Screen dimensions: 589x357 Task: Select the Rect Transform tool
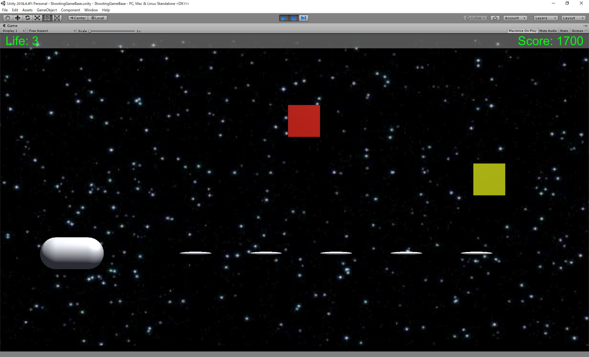(x=47, y=18)
